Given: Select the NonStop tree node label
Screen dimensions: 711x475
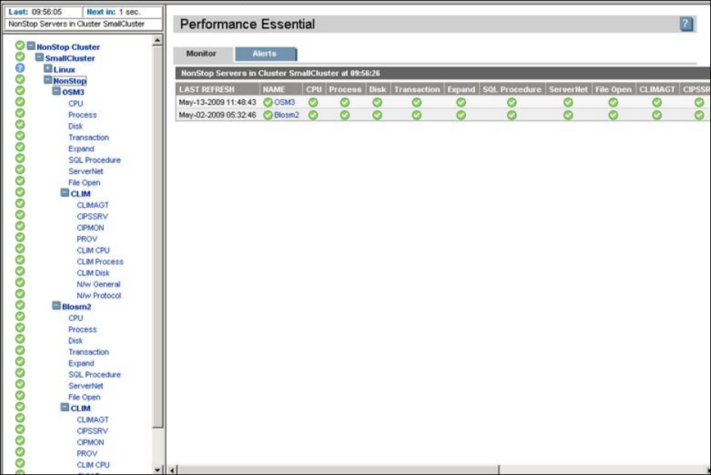Looking at the screenshot, I should 70,81.
